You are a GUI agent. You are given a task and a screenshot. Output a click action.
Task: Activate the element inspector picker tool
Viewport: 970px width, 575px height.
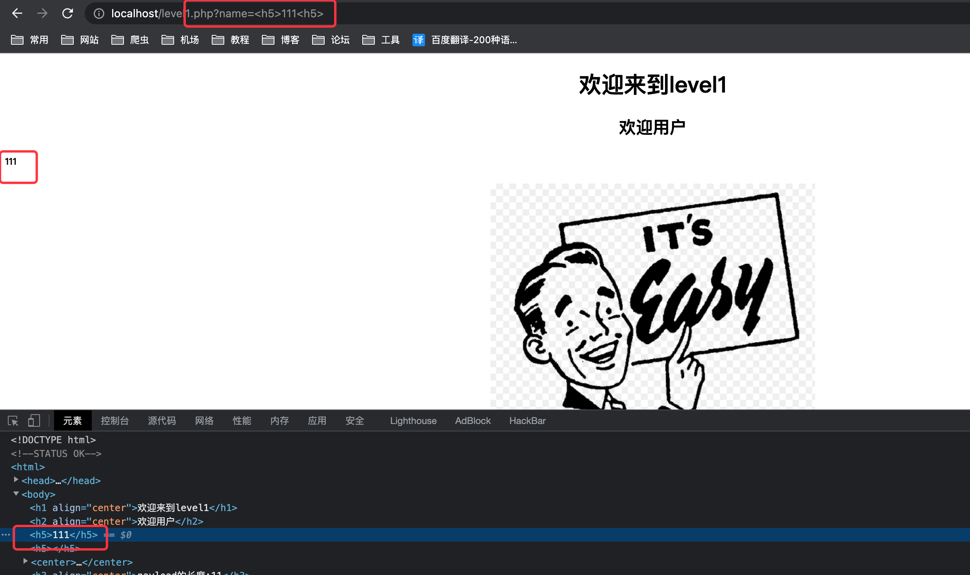pos(13,421)
